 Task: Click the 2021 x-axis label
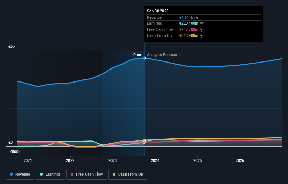tap(28, 161)
